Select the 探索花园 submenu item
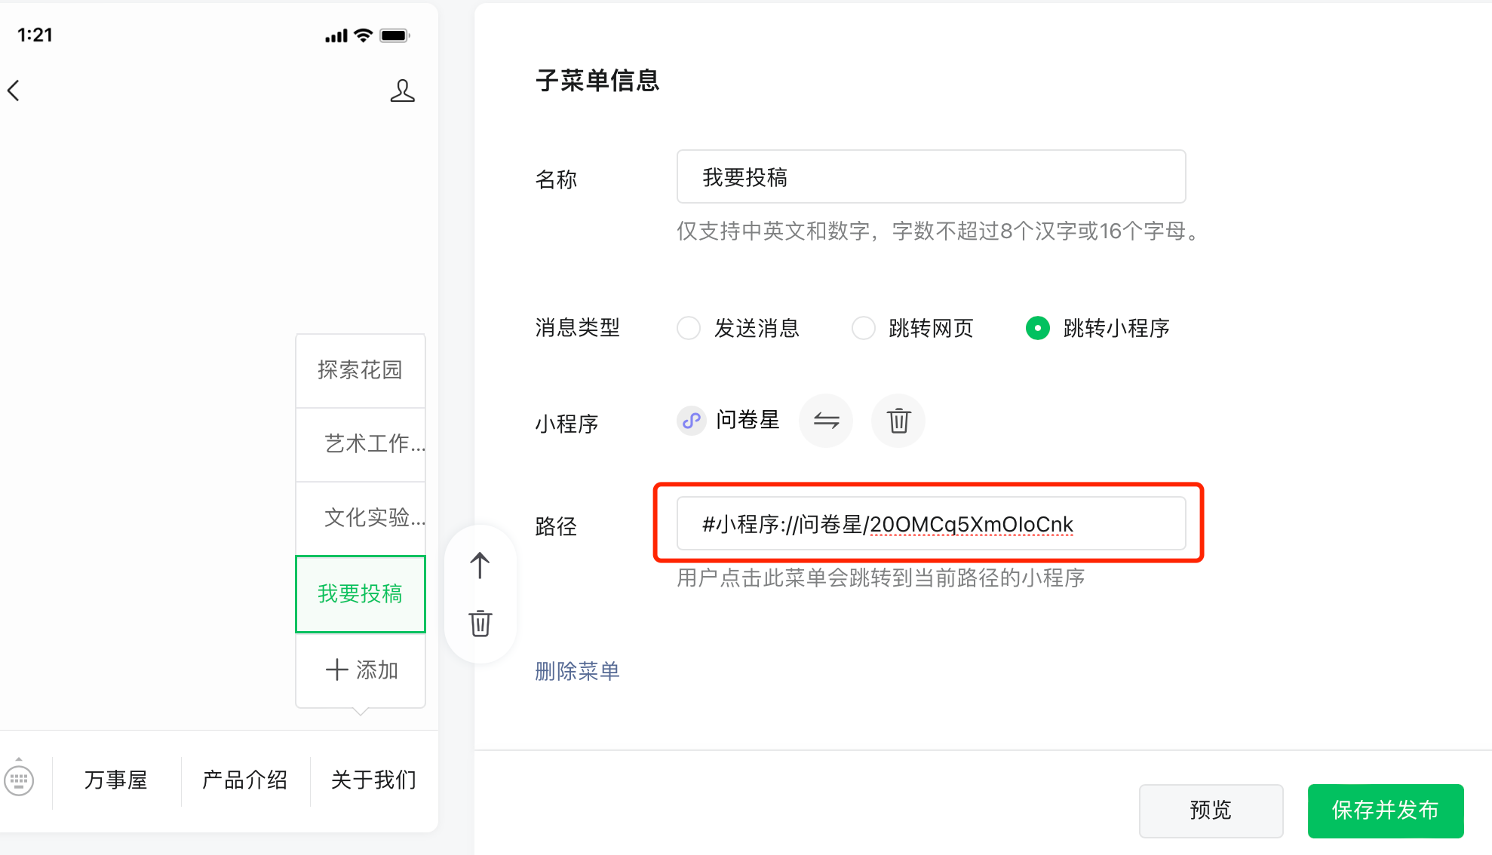Screen dimensions: 1492x855 click(x=360, y=369)
